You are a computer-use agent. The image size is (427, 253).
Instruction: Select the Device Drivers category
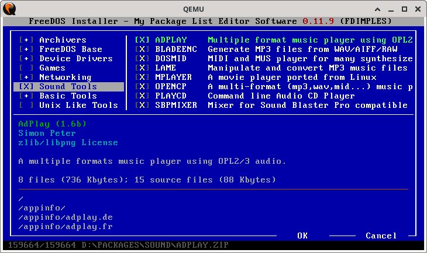[x=76, y=58]
